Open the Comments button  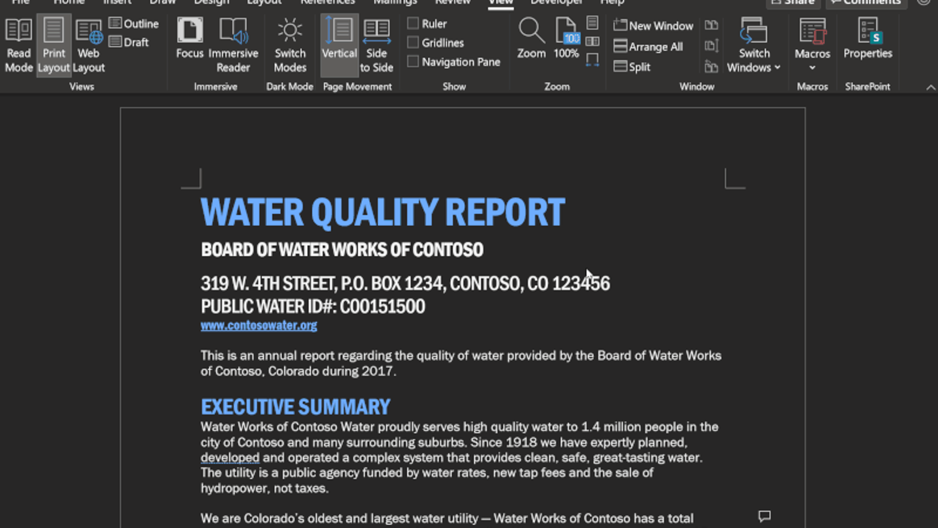(866, 2)
